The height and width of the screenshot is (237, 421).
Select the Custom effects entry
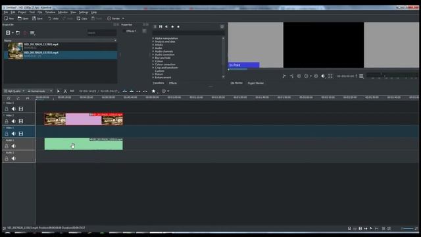point(159,71)
